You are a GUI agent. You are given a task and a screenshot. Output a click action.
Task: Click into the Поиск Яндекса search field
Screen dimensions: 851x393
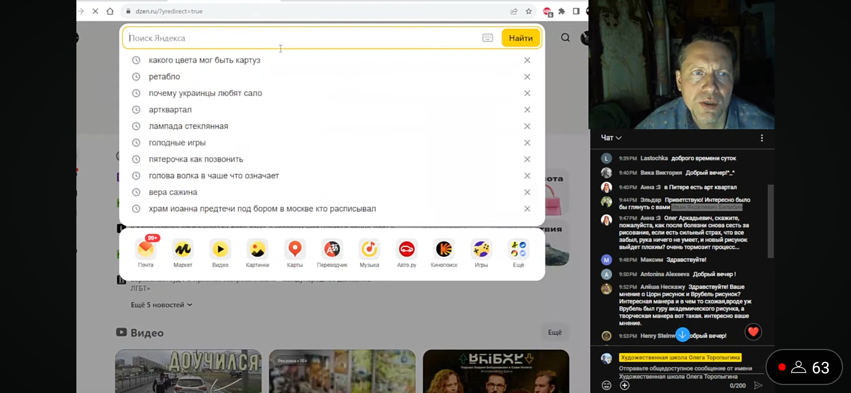[302, 38]
